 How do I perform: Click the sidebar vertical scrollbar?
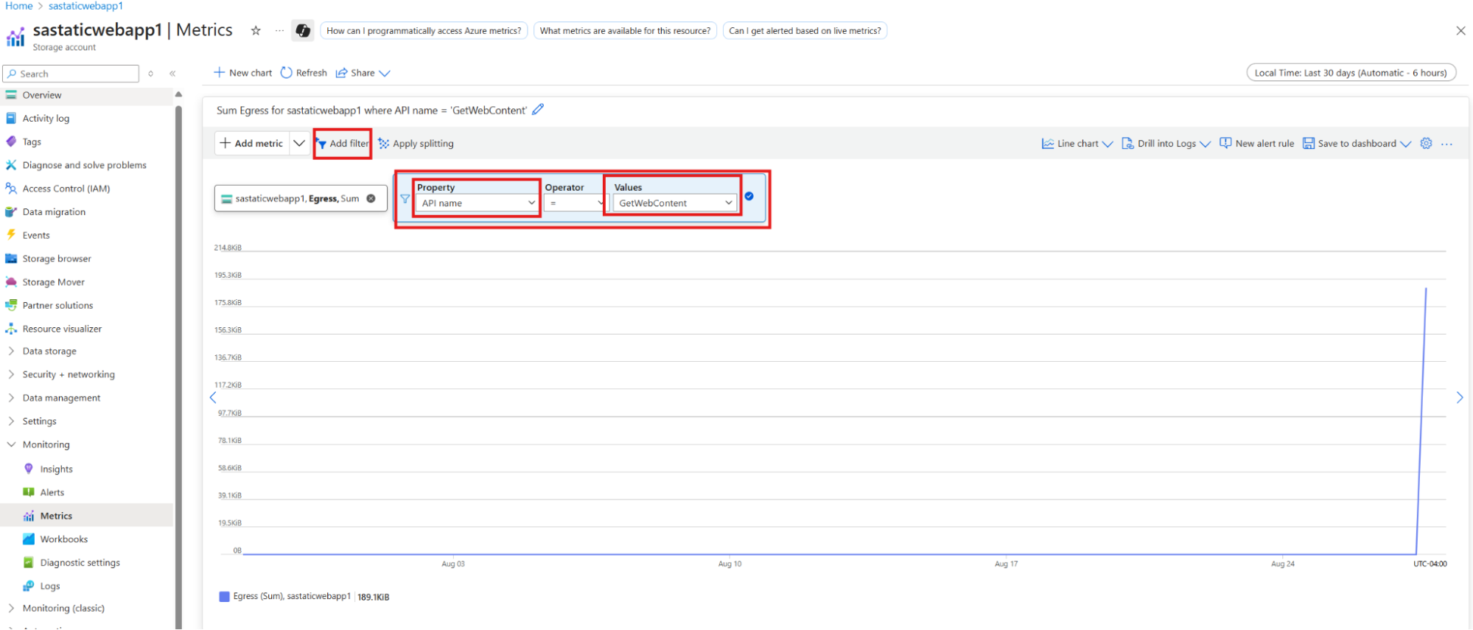(178, 368)
